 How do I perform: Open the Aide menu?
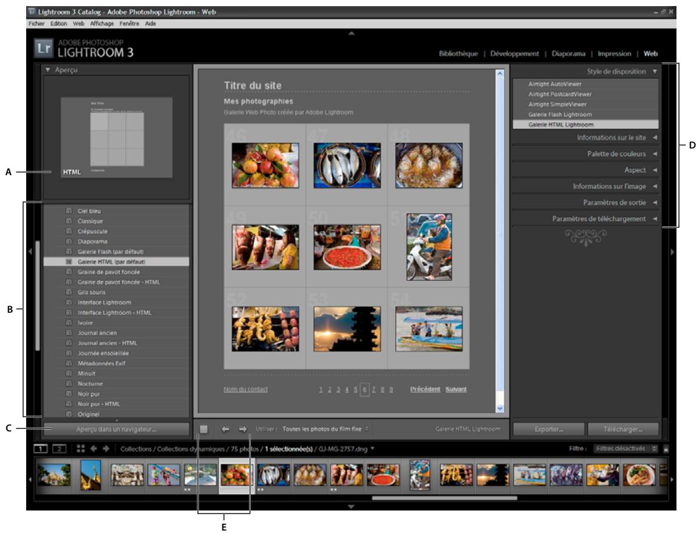tap(150, 24)
